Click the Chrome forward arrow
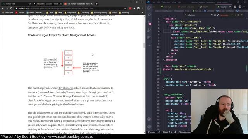This screenshot has width=248, height=139. [7, 8]
